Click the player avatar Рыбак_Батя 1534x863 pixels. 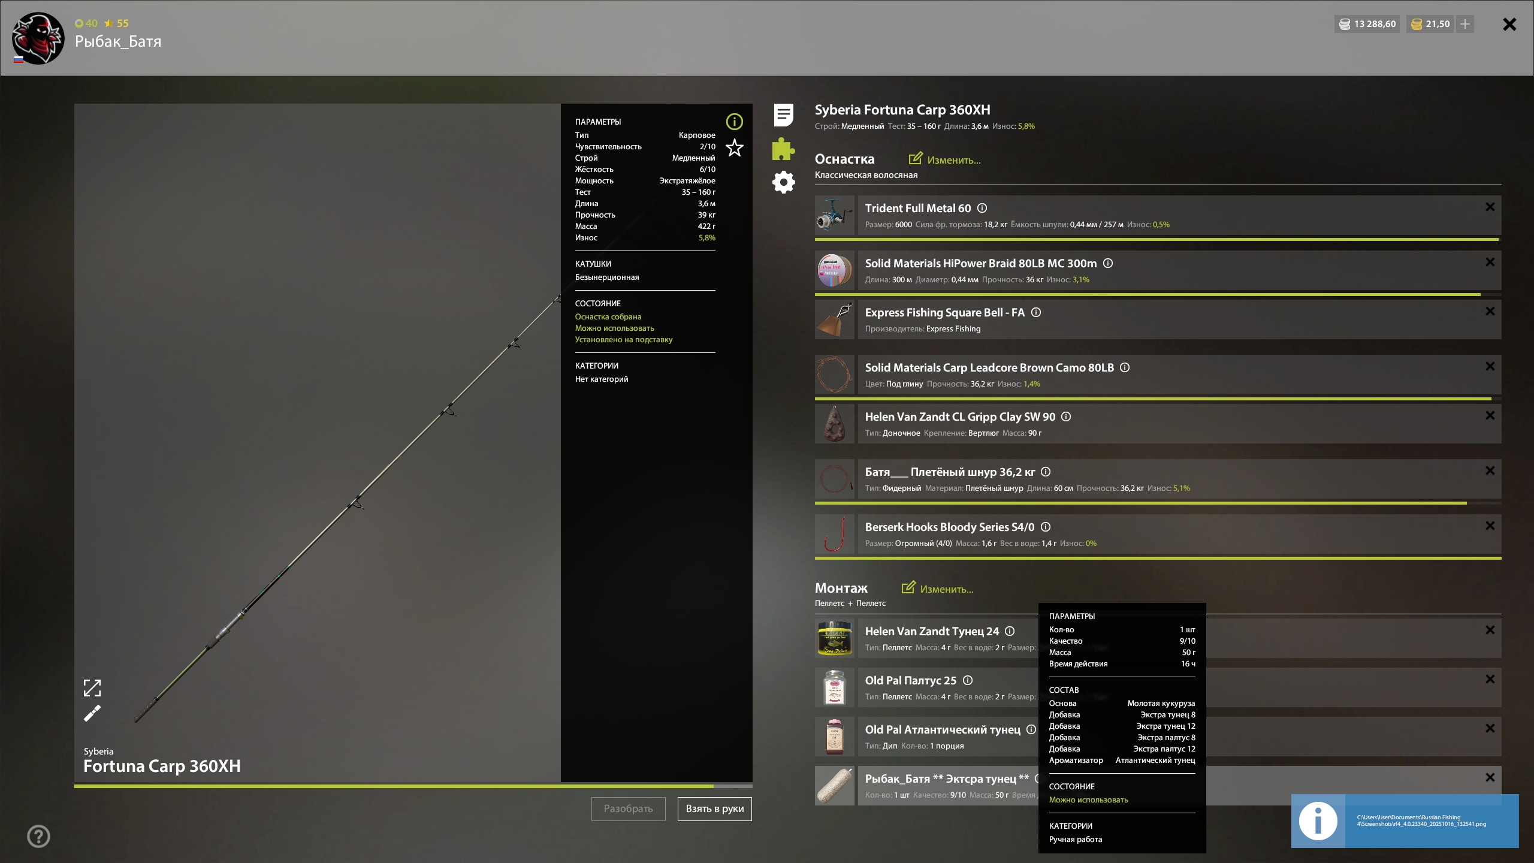38,38
